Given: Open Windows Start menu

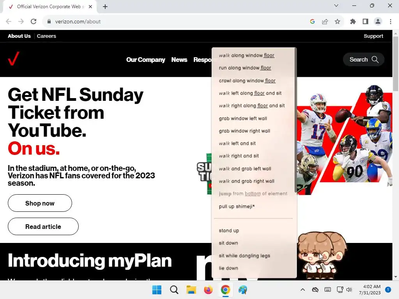Looking at the screenshot, I should [x=157, y=290].
